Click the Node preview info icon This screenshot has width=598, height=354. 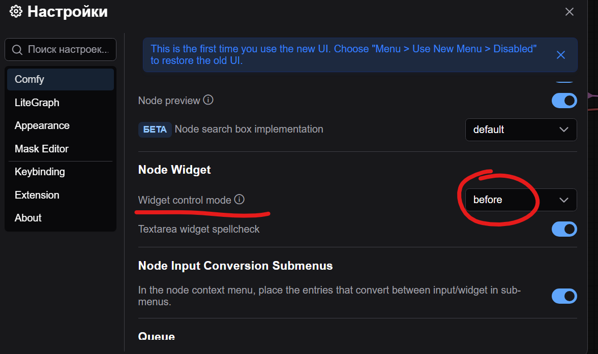tap(208, 100)
